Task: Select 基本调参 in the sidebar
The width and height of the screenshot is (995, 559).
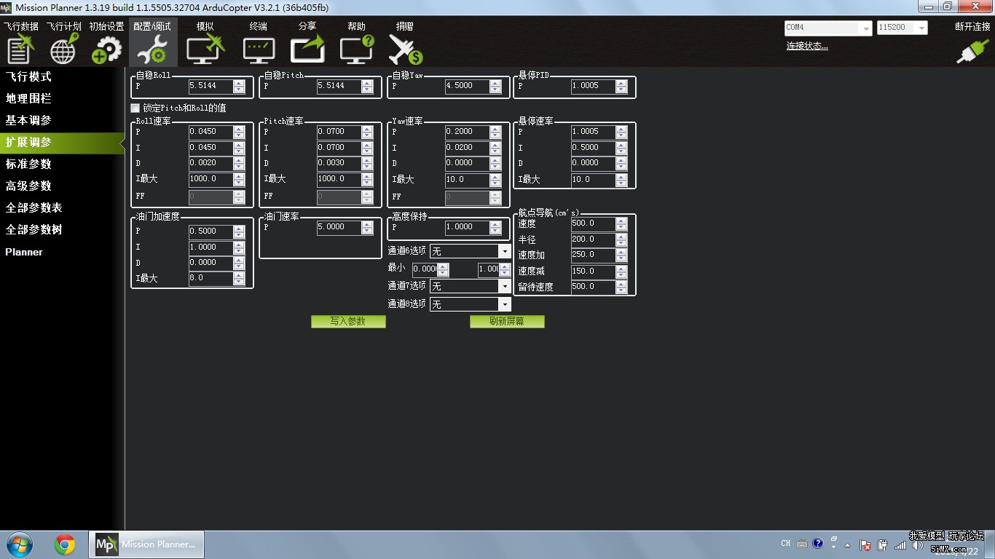Action: click(x=29, y=120)
